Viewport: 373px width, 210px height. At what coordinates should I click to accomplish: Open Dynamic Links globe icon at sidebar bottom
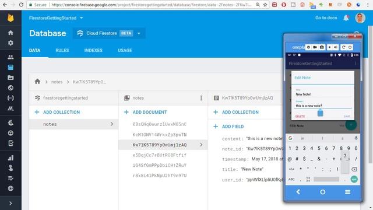(10, 188)
